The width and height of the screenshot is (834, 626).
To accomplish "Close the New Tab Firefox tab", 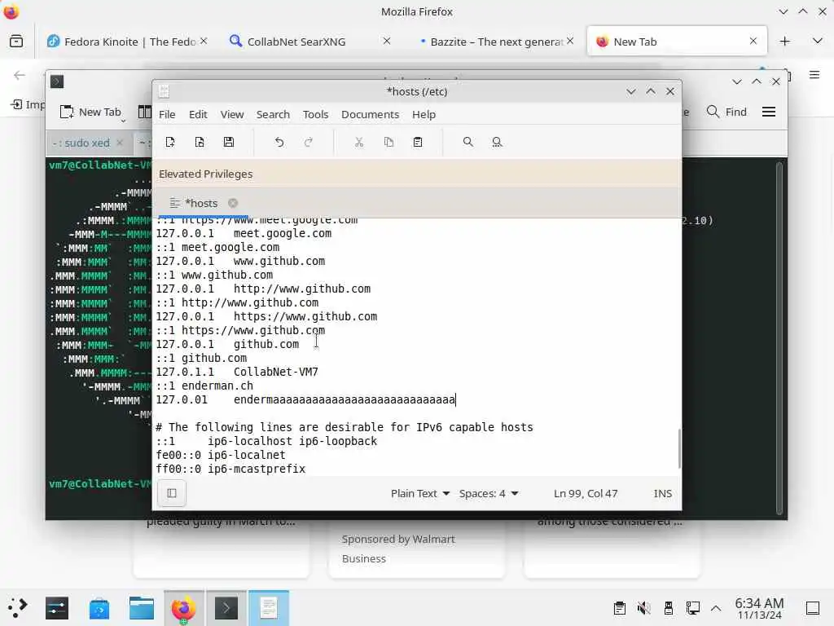I will (753, 41).
